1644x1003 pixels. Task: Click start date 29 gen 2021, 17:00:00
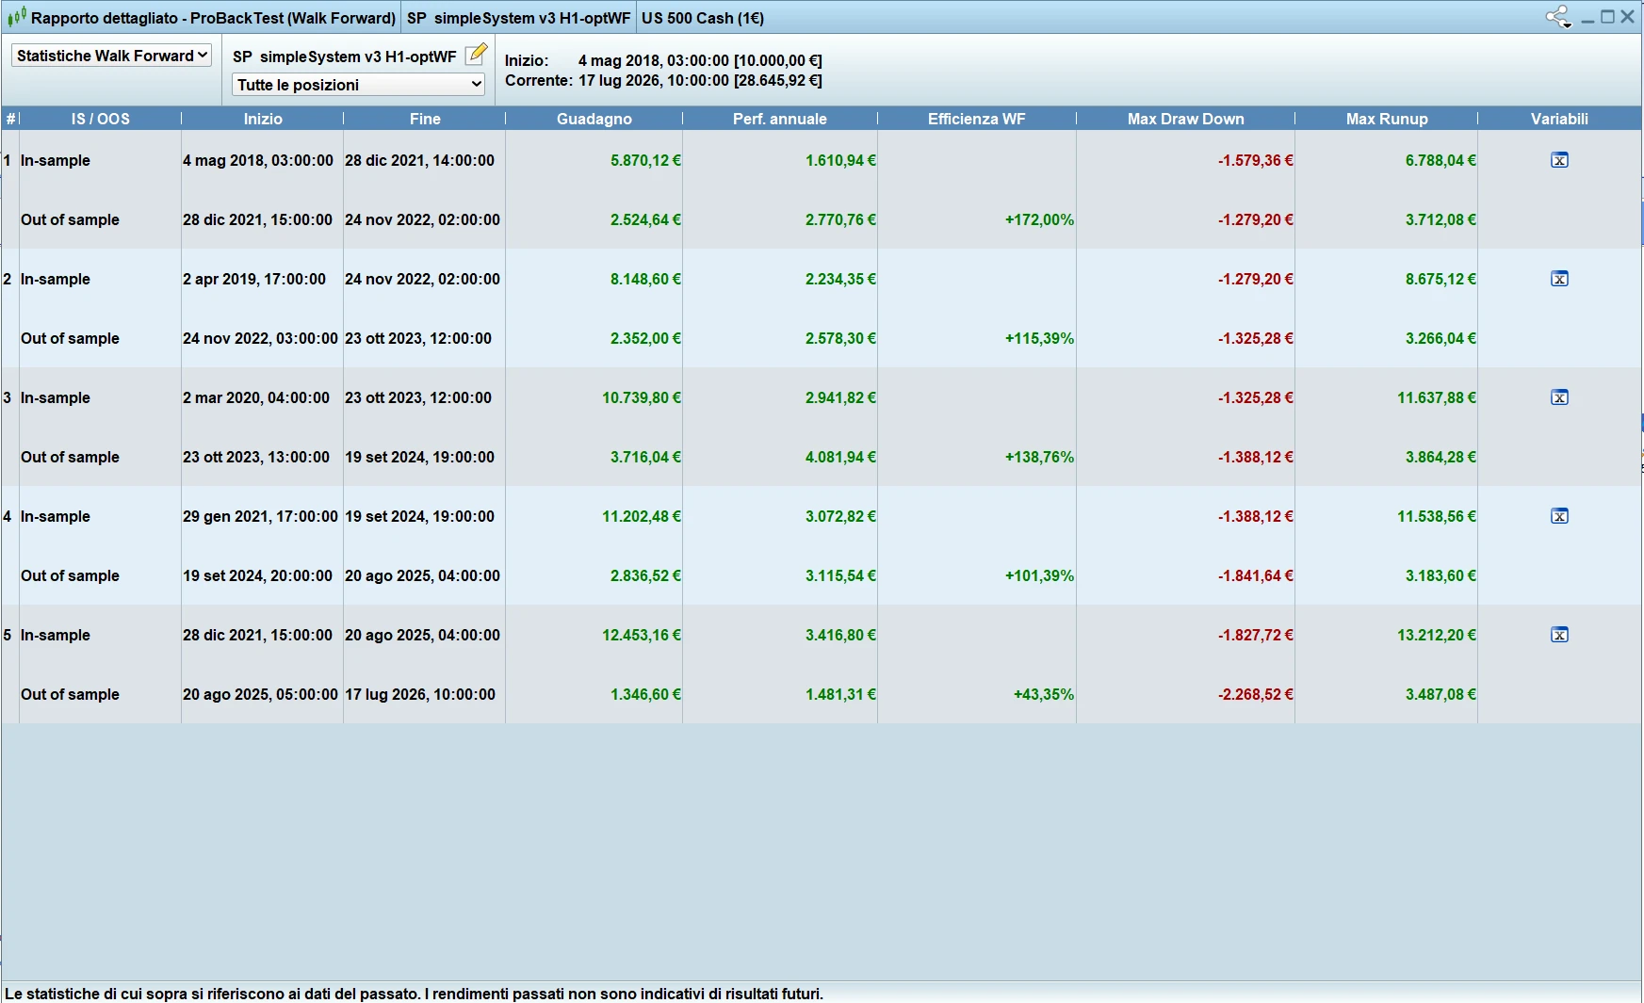[260, 516]
